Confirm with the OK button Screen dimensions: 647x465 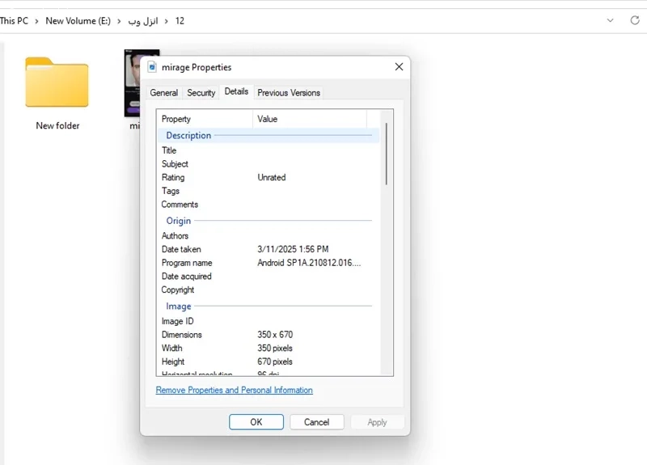[x=256, y=421]
